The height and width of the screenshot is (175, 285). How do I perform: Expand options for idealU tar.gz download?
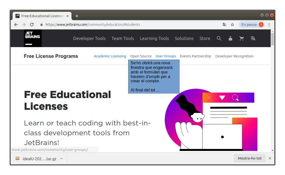[x=61, y=159]
